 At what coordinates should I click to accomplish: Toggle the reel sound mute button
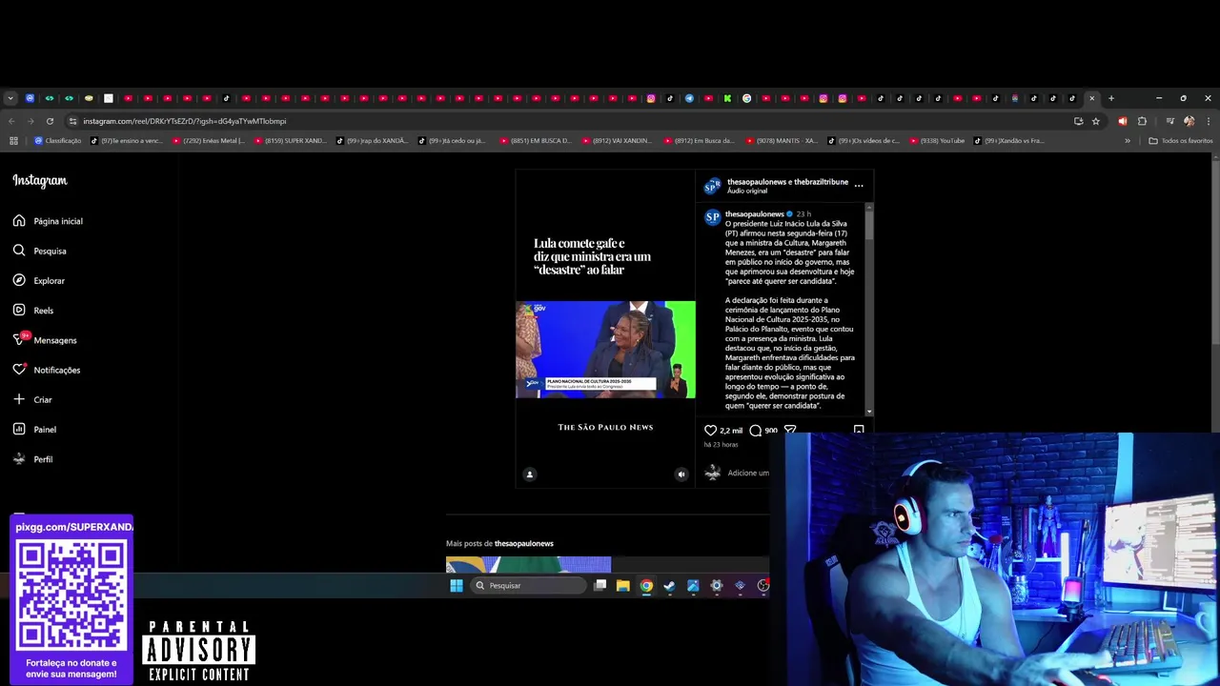pos(681,474)
